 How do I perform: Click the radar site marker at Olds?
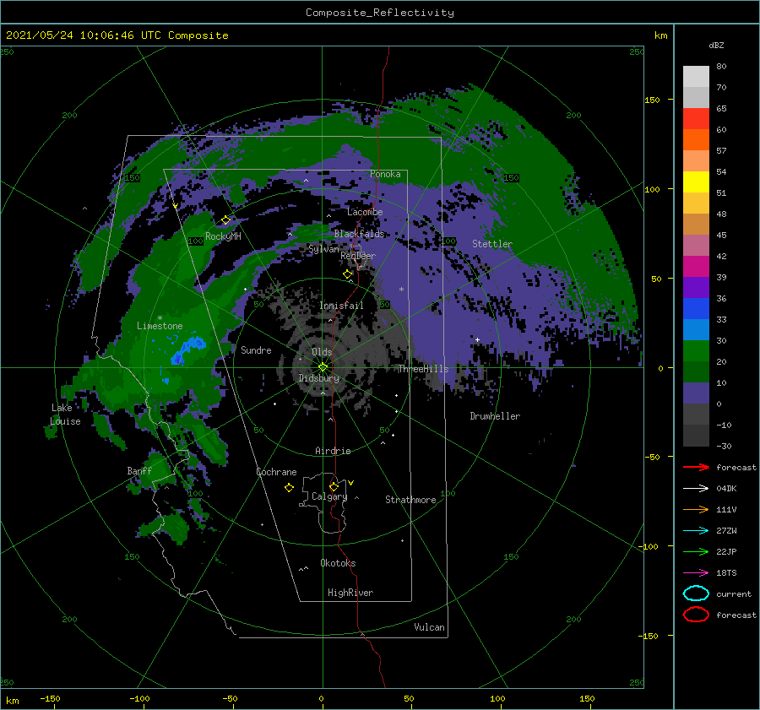[323, 367]
